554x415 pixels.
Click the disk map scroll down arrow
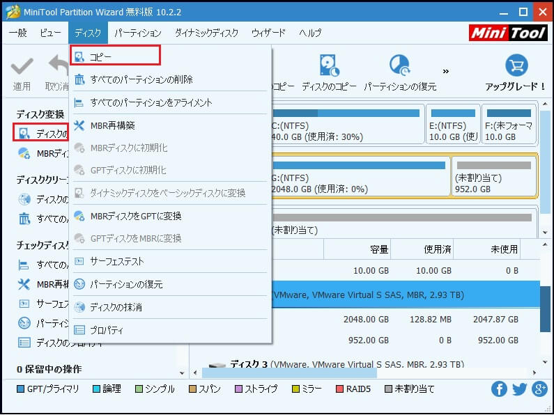tap(545, 232)
